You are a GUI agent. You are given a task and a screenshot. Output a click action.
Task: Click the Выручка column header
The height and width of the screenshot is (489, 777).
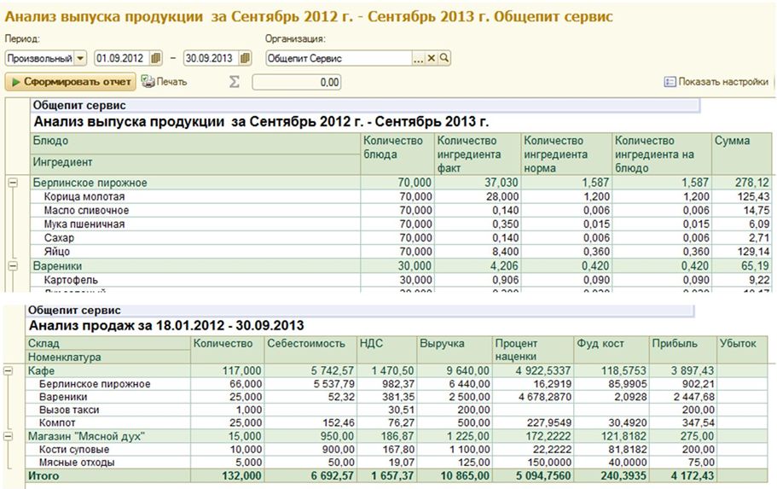tap(442, 343)
